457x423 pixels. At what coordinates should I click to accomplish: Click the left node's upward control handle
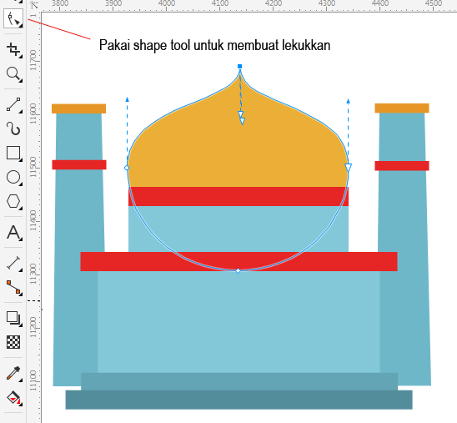click(127, 99)
